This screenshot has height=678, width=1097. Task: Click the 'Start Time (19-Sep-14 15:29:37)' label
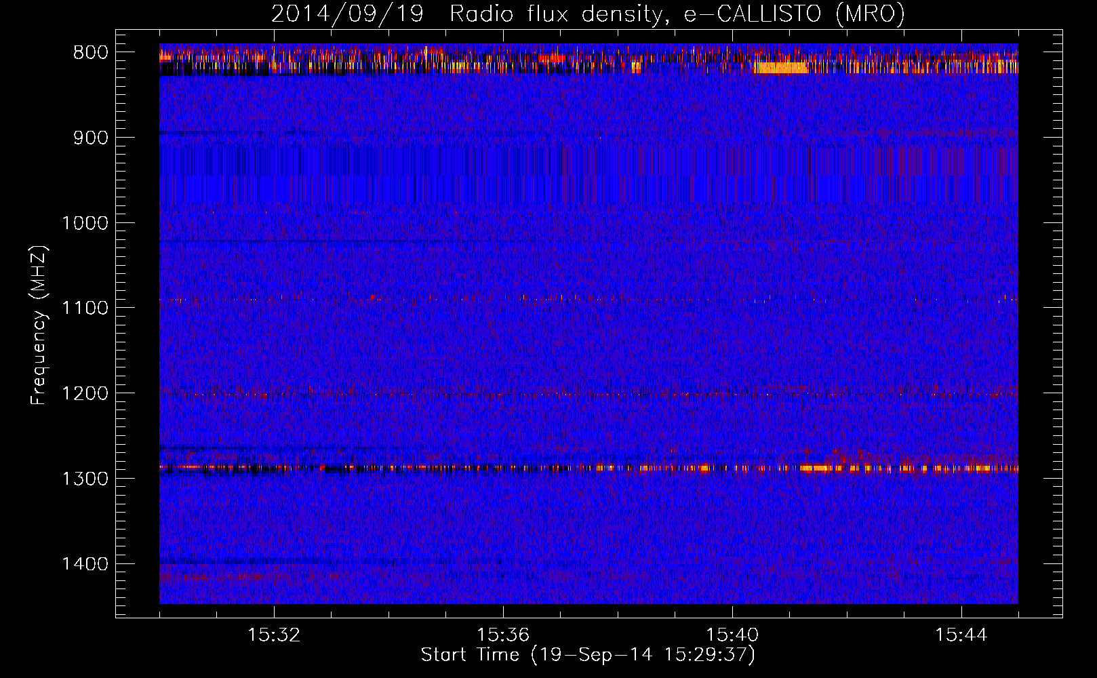point(588,655)
